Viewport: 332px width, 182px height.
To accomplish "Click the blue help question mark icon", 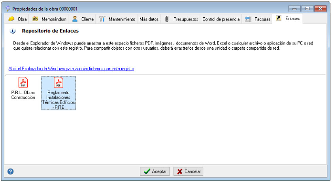I will (x=11, y=171).
